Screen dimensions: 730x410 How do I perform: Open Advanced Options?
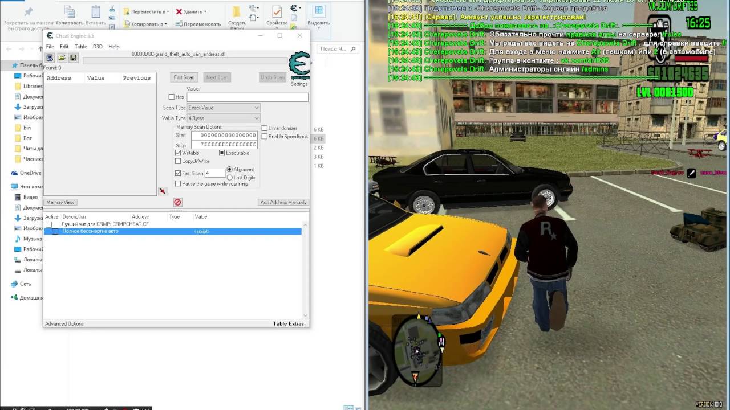coord(64,323)
